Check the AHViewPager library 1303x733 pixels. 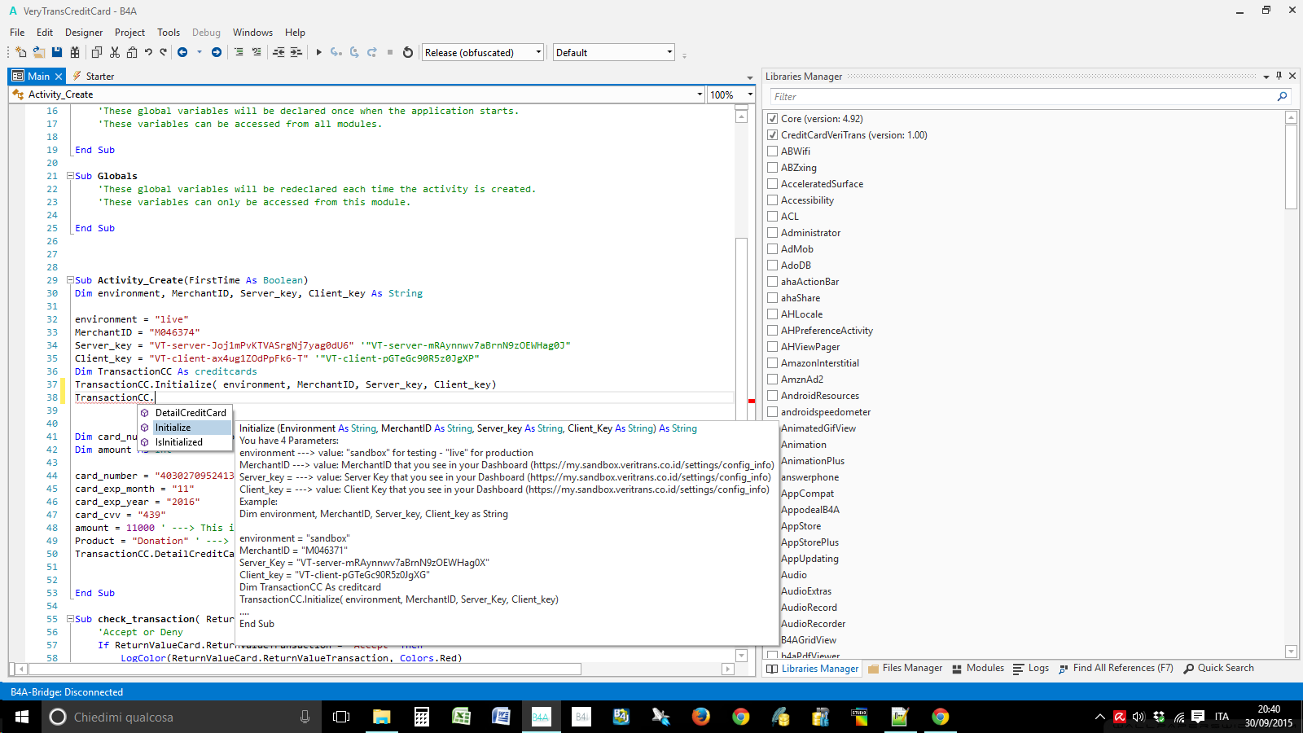pyautogui.click(x=773, y=347)
